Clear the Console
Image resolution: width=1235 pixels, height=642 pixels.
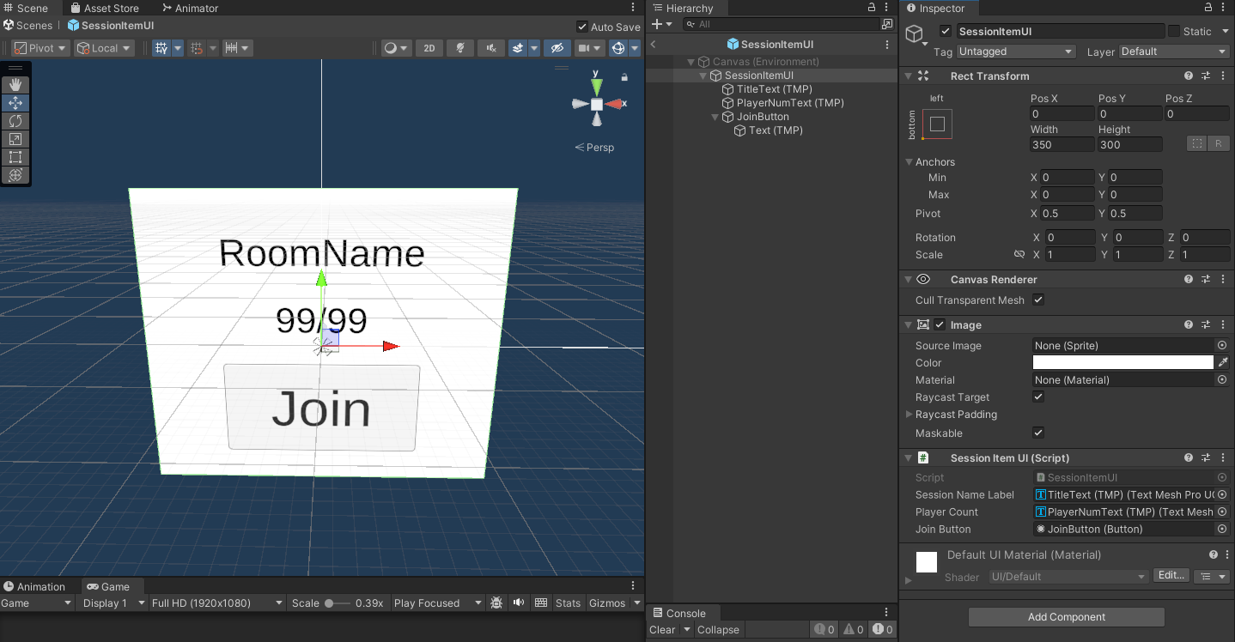[x=662, y=630]
